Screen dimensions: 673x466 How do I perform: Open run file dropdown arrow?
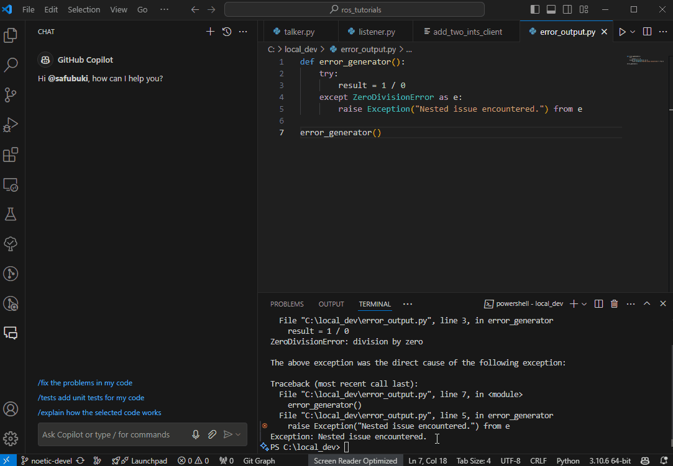[x=633, y=32]
